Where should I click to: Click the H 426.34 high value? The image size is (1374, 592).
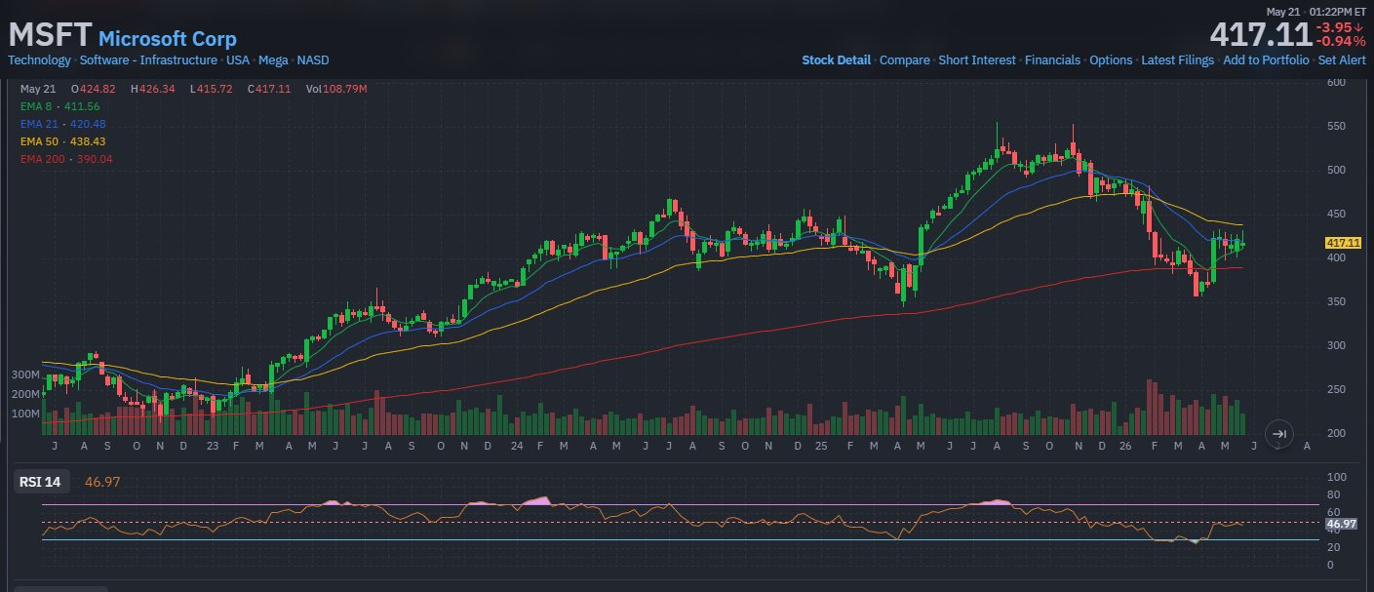152,89
